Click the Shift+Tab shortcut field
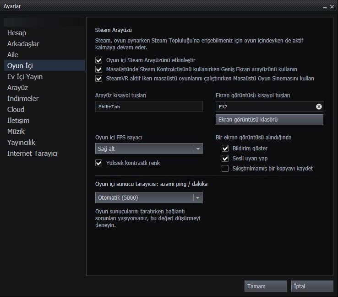Screen dimensions: 338x297 [x=149, y=106]
